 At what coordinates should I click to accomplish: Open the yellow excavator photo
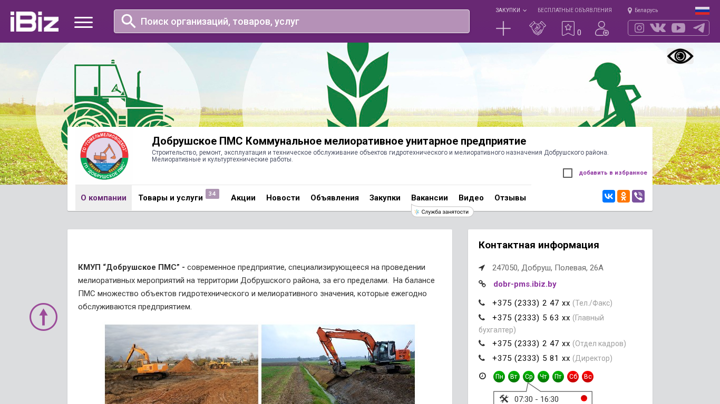[x=181, y=364]
